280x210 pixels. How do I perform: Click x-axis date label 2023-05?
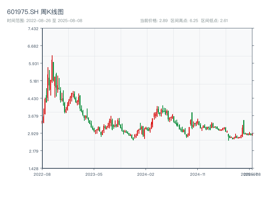tap(94, 174)
